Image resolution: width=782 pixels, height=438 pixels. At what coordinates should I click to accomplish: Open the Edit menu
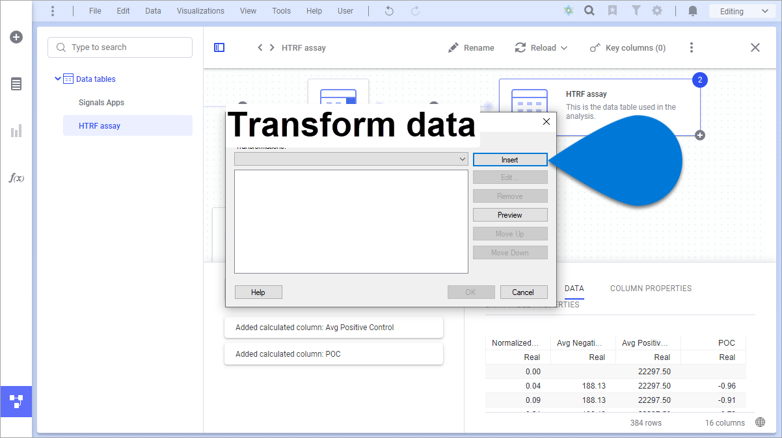coord(123,11)
